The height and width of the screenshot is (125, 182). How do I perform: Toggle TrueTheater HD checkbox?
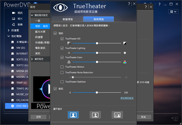[x=62, y=39]
